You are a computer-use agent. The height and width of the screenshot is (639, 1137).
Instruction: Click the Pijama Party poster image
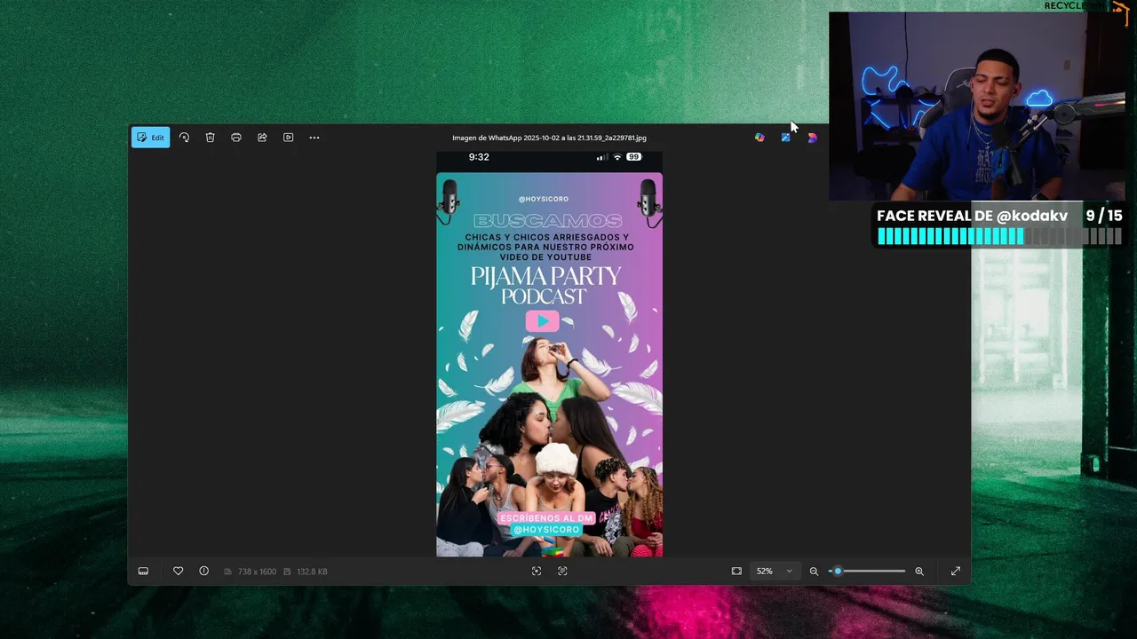(549, 353)
